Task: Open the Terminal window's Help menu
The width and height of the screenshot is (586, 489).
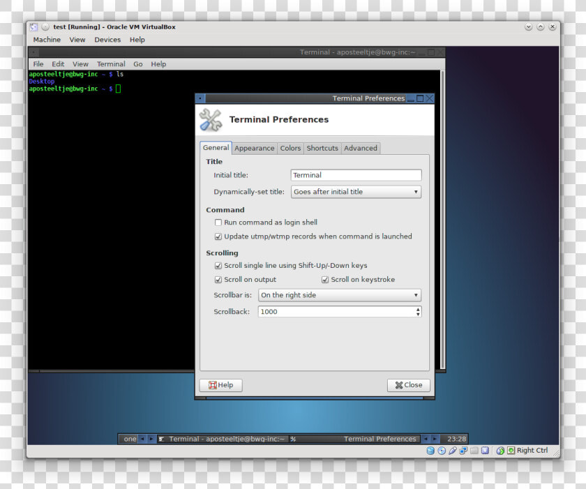Action: pyautogui.click(x=158, y=64)
